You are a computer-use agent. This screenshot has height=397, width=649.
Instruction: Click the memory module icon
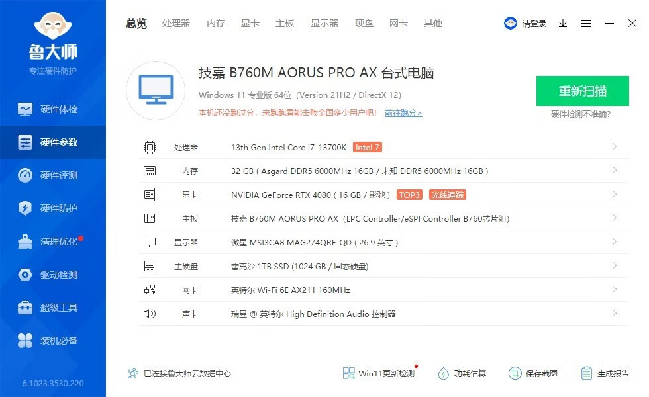coord(150,171)
